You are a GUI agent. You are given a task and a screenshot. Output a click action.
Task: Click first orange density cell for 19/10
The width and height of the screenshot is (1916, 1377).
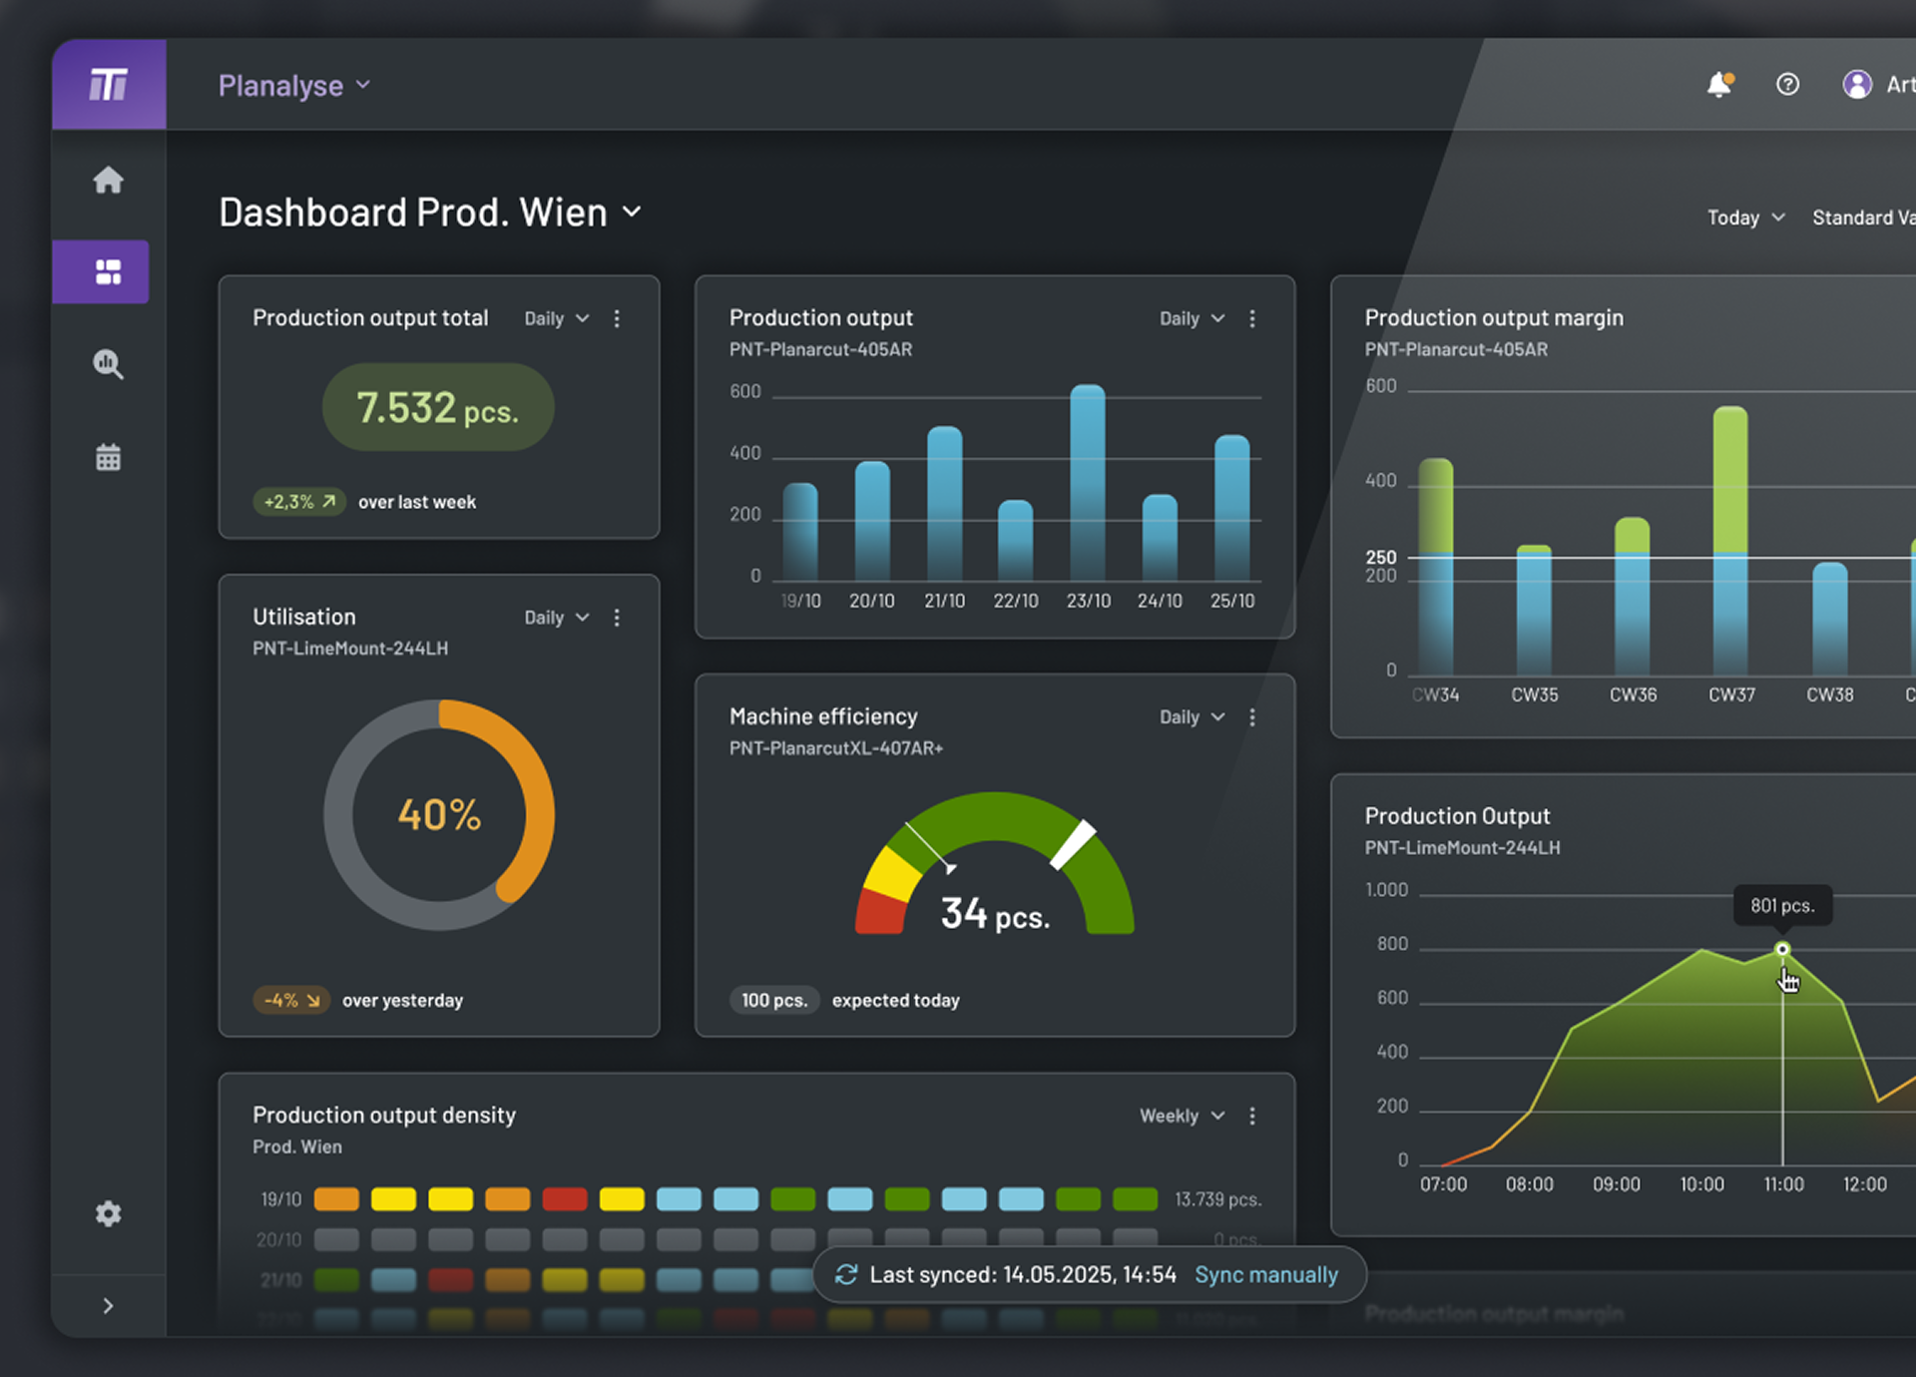[336, 1198]
